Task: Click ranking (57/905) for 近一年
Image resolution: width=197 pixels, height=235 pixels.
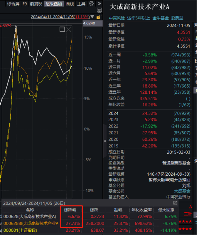Action: (182, 80)
